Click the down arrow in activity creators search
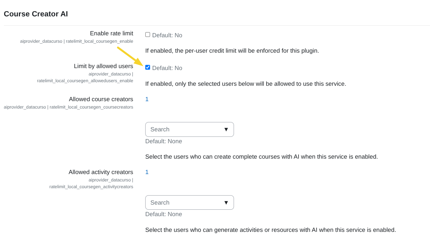 pyautogui.click(x=226, y=203)
